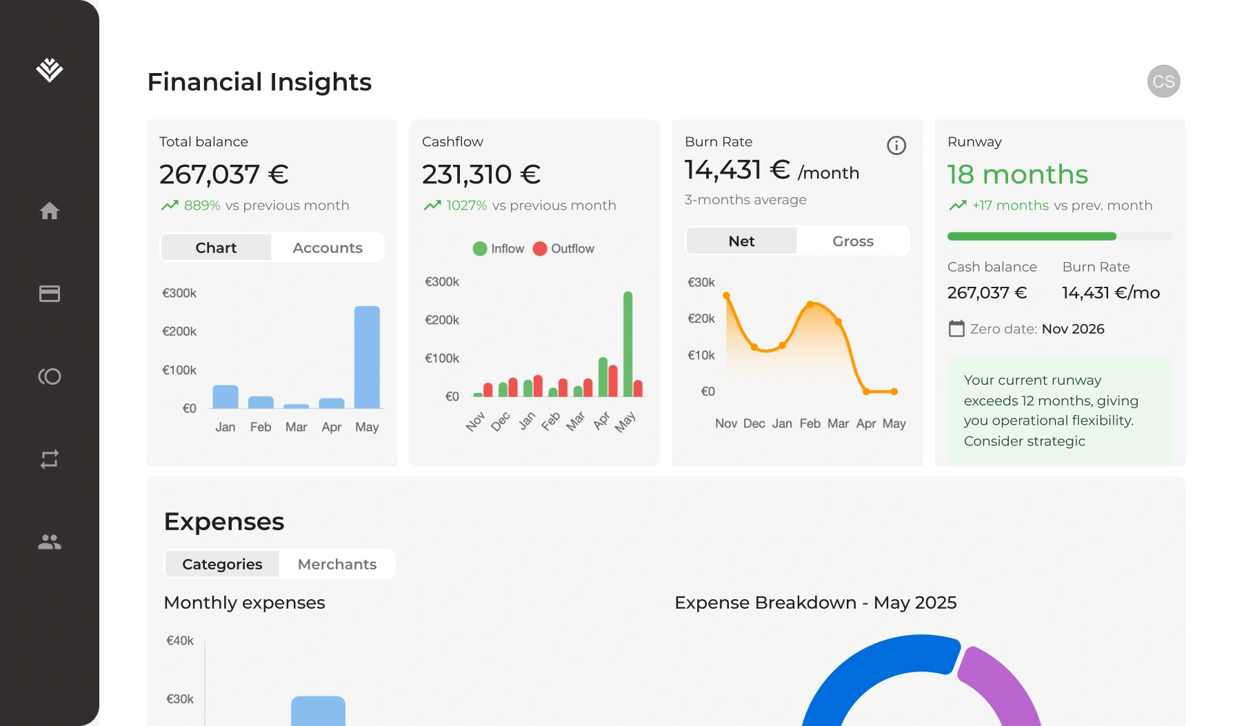
Task: Click the May bar in Total balance chart
Action: click(x=367, y=356)
